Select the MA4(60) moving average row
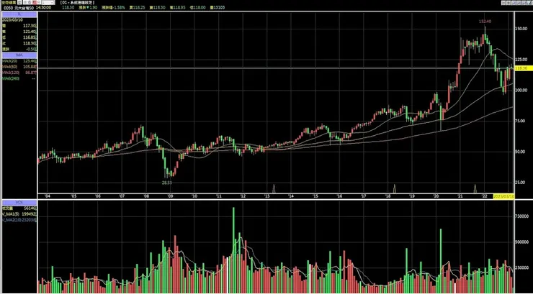The height and width of the screenshot is (294, 533). (x=19, y=67)
